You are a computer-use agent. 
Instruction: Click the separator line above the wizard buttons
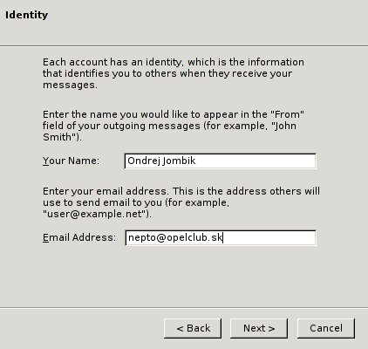tap(184, 307)
